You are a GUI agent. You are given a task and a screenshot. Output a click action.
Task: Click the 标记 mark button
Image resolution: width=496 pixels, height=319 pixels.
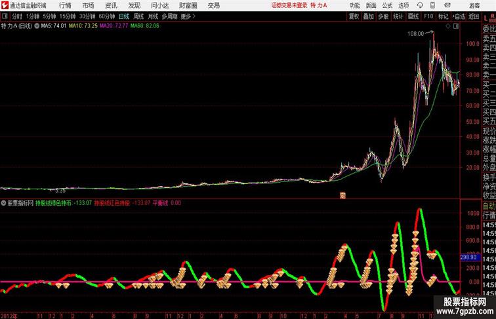(x=443, y=16)
